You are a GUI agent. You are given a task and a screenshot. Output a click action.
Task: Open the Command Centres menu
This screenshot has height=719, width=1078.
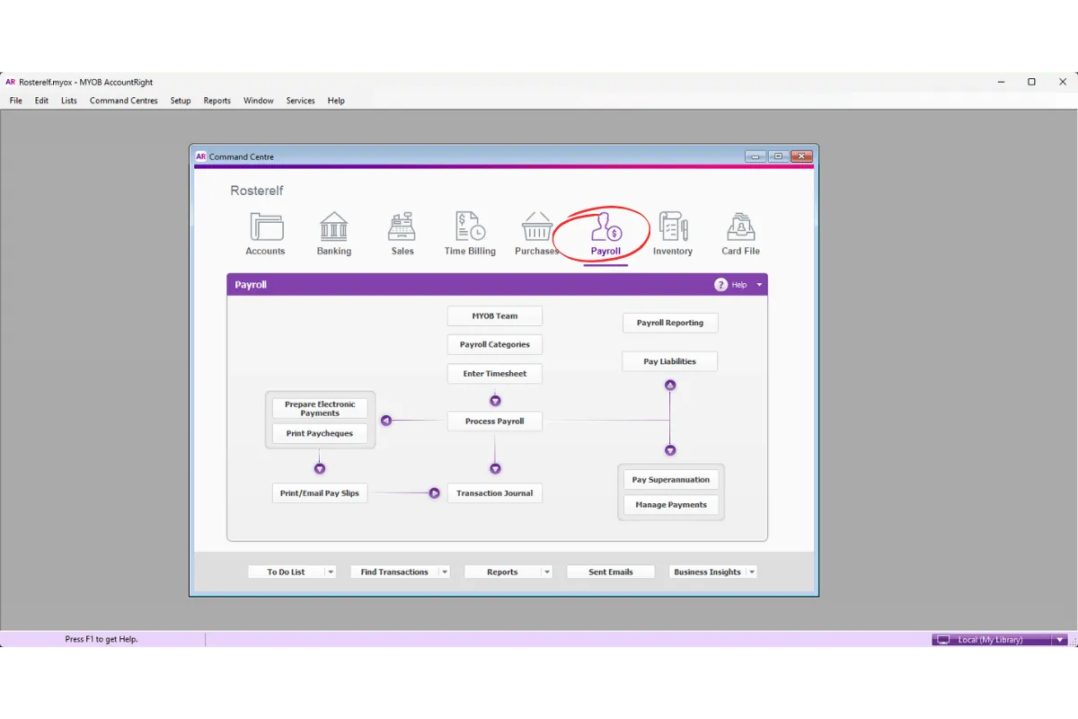[124, 101]
